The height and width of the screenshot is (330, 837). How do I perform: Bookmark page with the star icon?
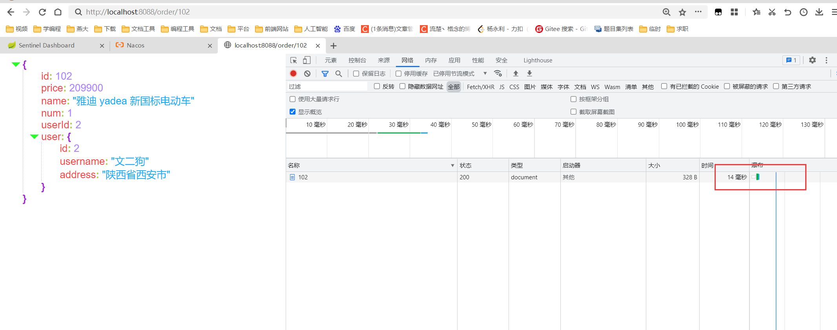682,12
